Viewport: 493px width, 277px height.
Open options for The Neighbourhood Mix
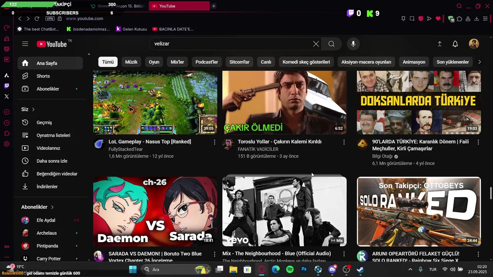344,254
